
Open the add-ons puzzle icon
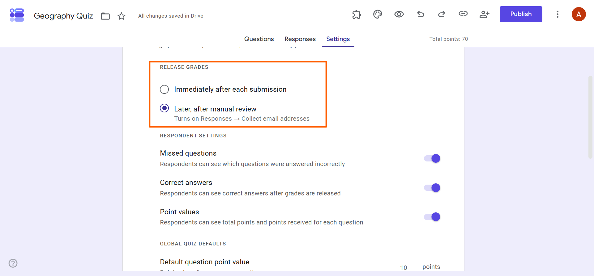(x=357, y=15)
